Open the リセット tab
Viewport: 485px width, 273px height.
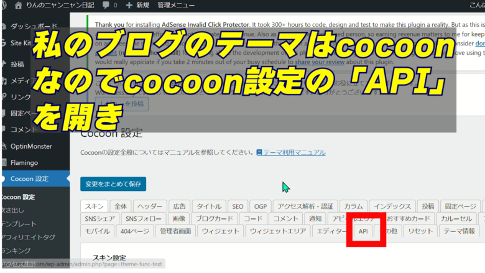[x=420, y=231]
